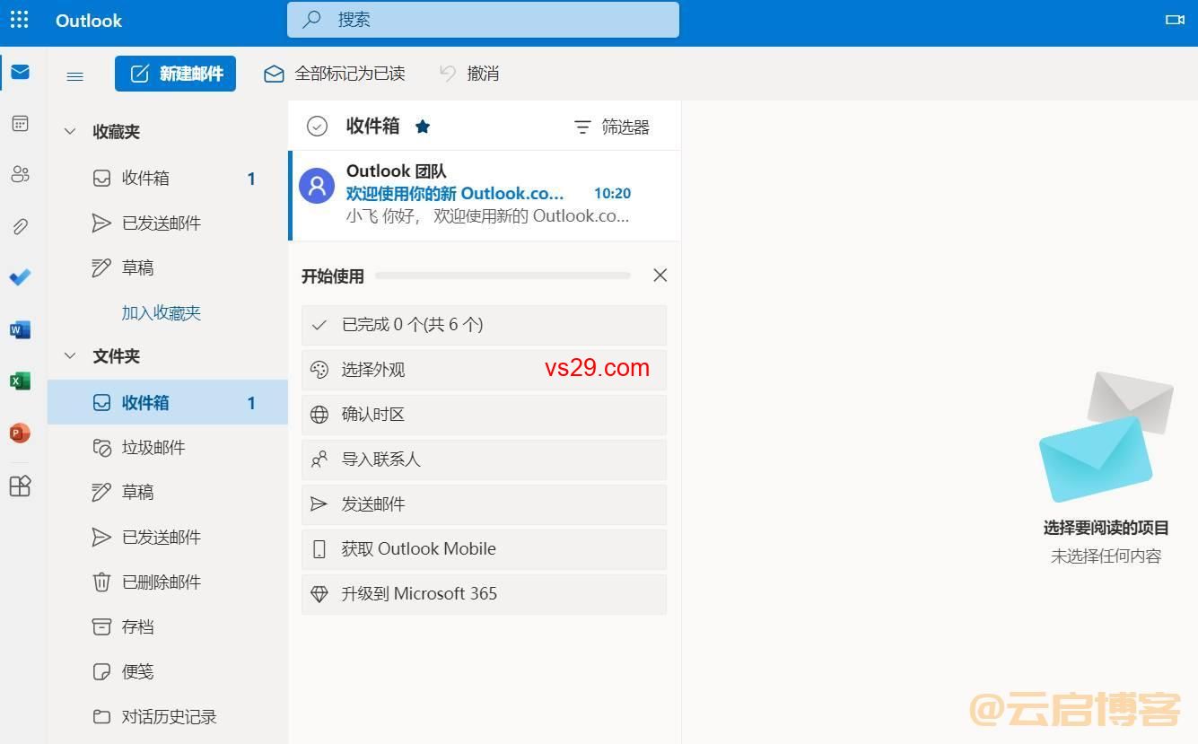Click the 收藏夹 section label
The width and height of the screenshot is (1198, 744).
[x=116, y=132]
